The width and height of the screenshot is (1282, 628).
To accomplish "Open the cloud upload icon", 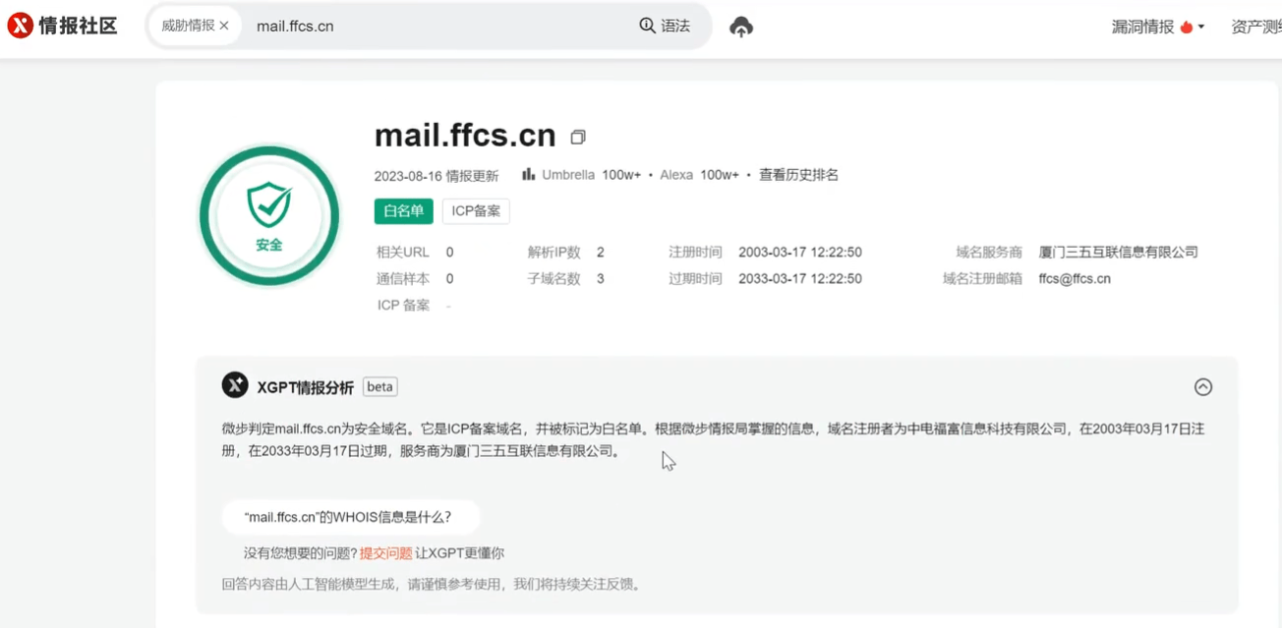I will (741, 27).
